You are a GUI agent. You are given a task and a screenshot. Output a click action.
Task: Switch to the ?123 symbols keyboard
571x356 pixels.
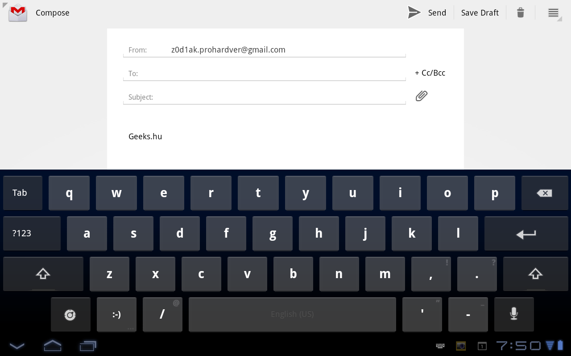tap(32, 234)
